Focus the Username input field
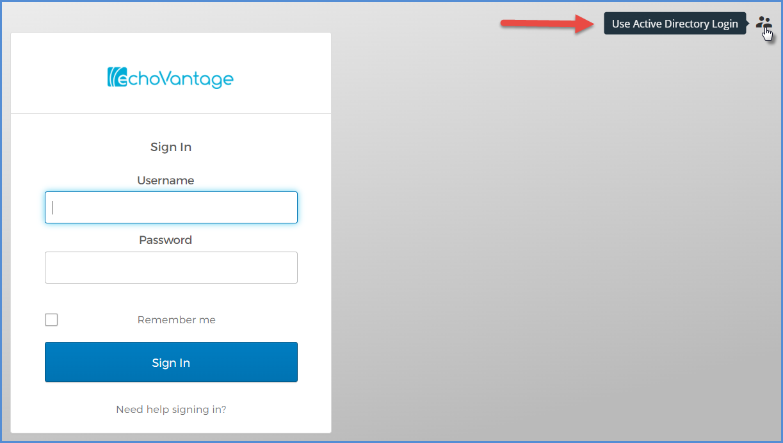The height and width of the screenshot is (443, 783). click(170, 207)
